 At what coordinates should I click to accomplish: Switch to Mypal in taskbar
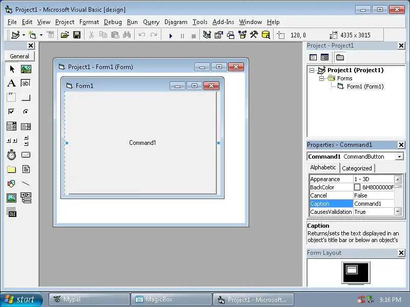coord(89,299)
